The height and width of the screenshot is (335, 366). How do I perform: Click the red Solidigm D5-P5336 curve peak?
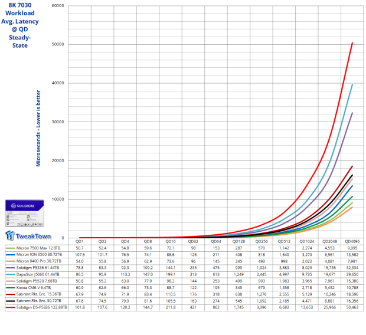click(x=352, y=43)
